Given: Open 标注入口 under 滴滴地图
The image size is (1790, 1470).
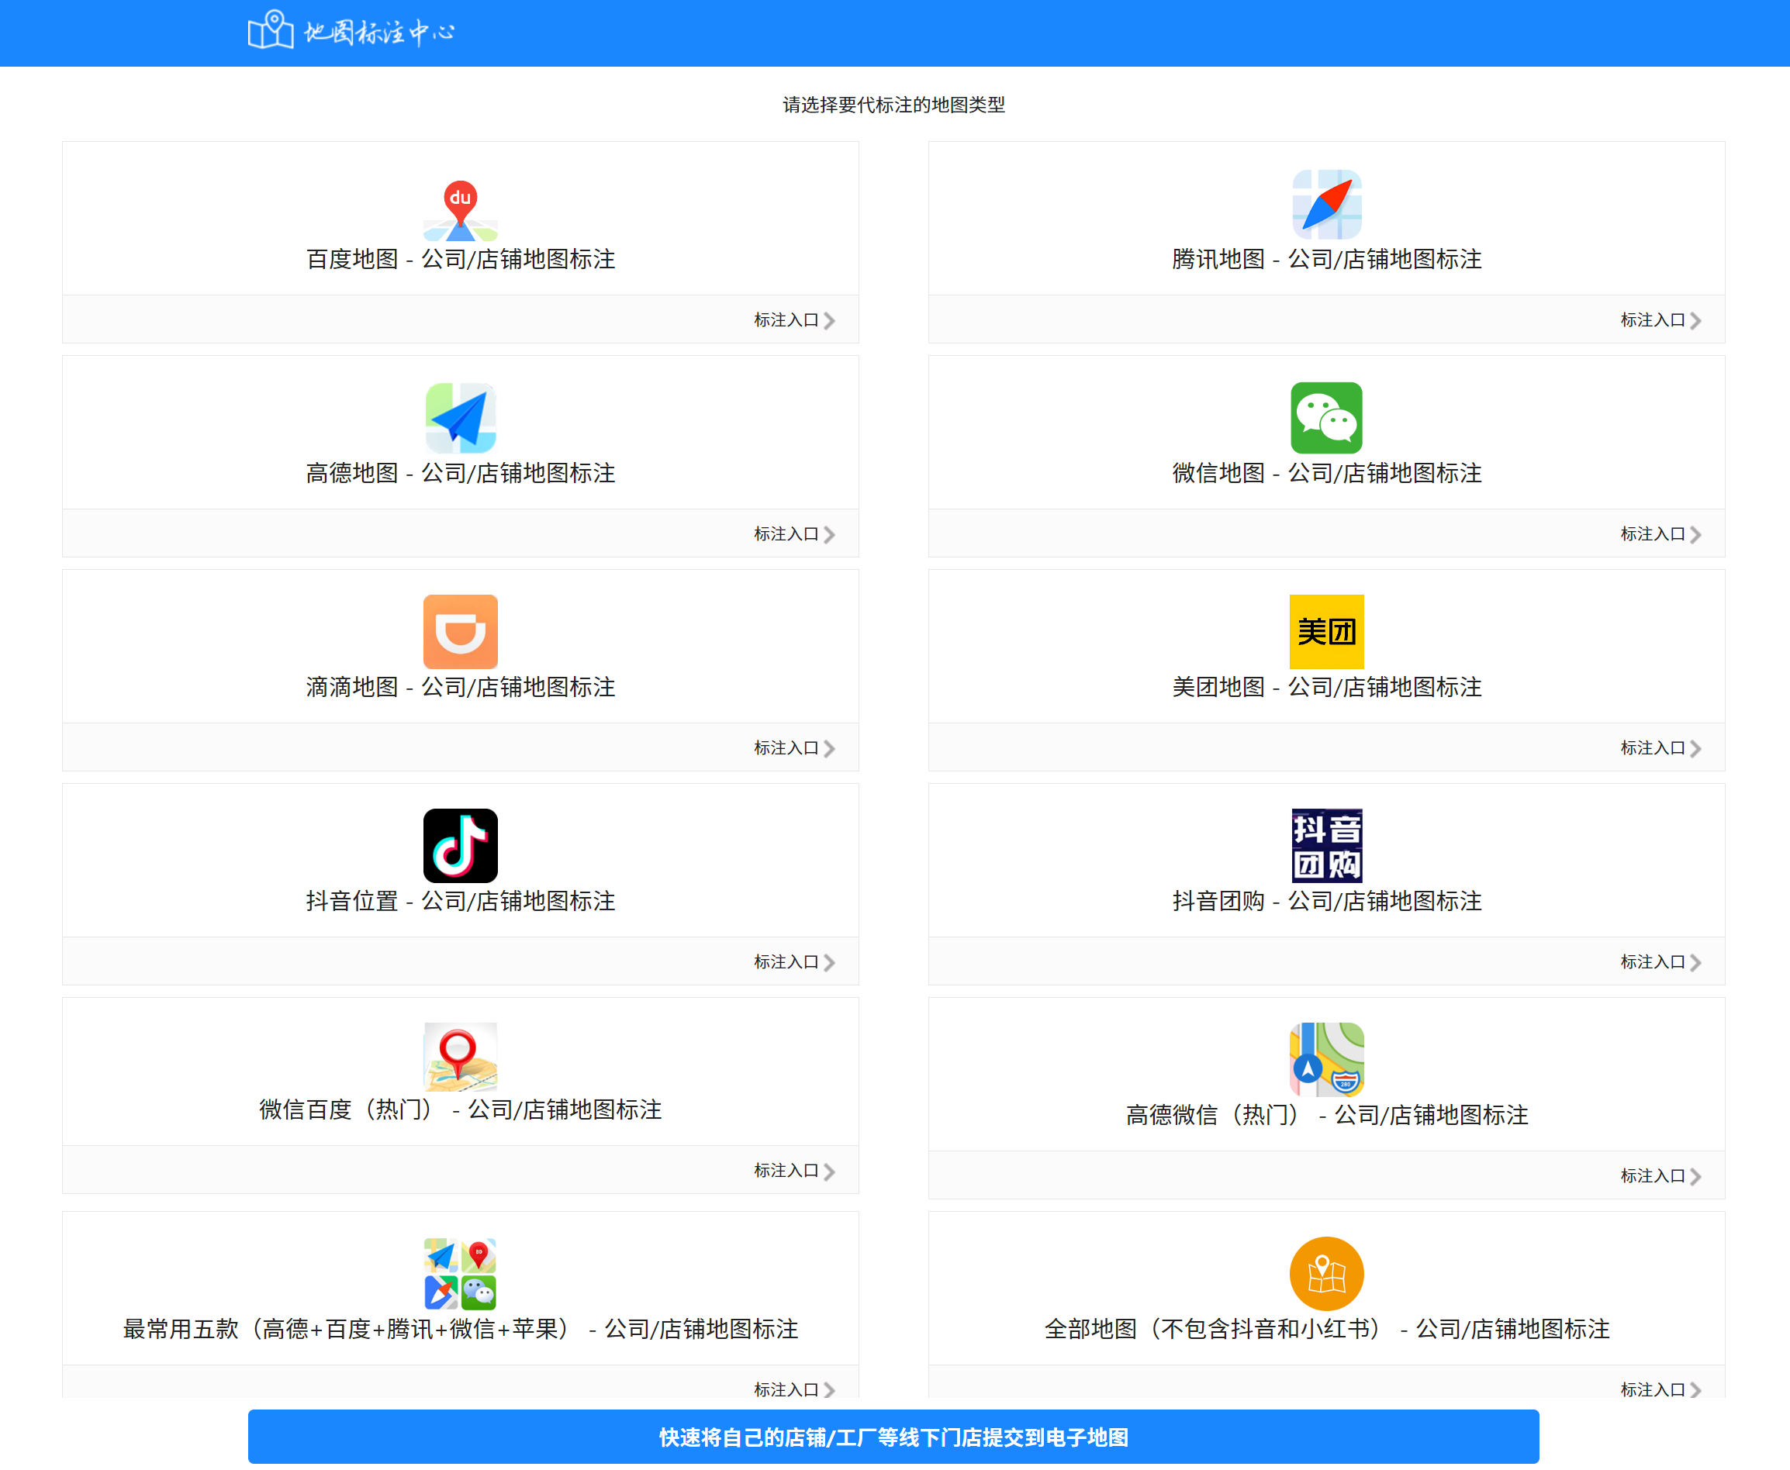Looking at the screenshot, I should (x=795, y=748).
